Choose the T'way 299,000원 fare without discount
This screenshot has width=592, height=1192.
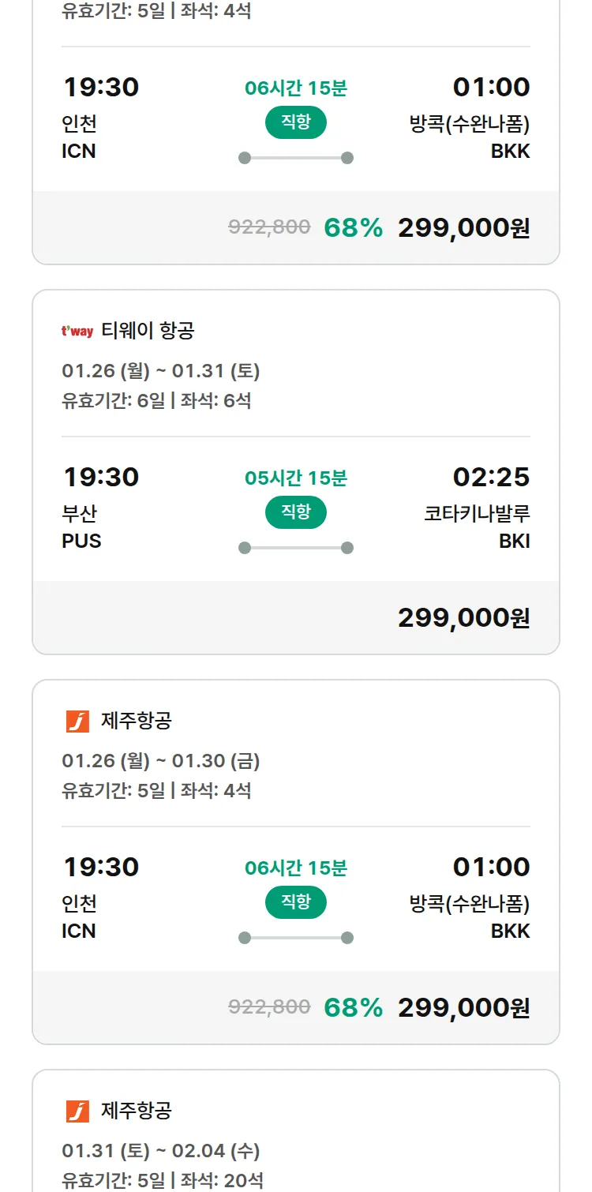click(x=463, y=617)
